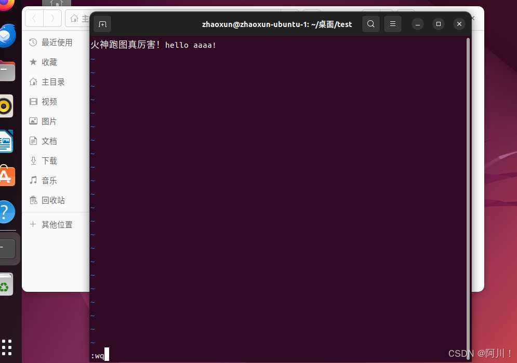The width and height of the screenshot is (517, 363).
Task: Show Applications grid
Action: click(7, 347)
